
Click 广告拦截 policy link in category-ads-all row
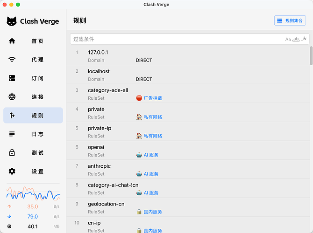point(153,98)
